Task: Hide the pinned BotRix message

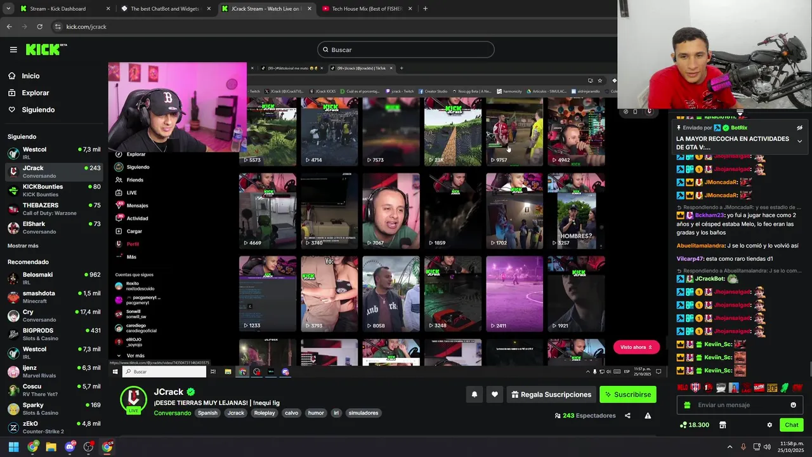Action: click(800, 128)
